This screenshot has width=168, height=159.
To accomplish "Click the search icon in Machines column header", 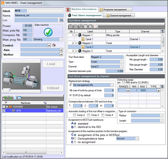I will point(45,103).
